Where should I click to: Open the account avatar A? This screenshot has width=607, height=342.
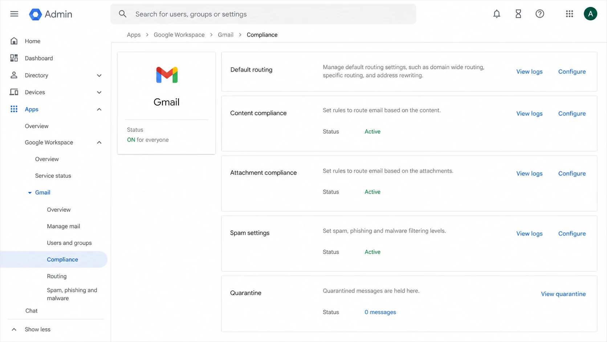590,14
